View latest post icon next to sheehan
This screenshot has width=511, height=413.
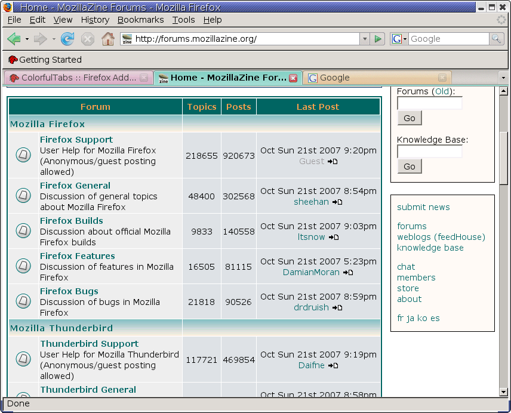pos(337,202)
